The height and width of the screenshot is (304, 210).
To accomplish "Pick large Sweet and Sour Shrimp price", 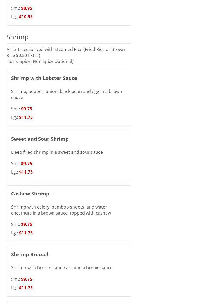I will (x=26, y=172).
